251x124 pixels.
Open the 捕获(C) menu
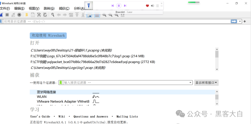click(x=64, y=8)
